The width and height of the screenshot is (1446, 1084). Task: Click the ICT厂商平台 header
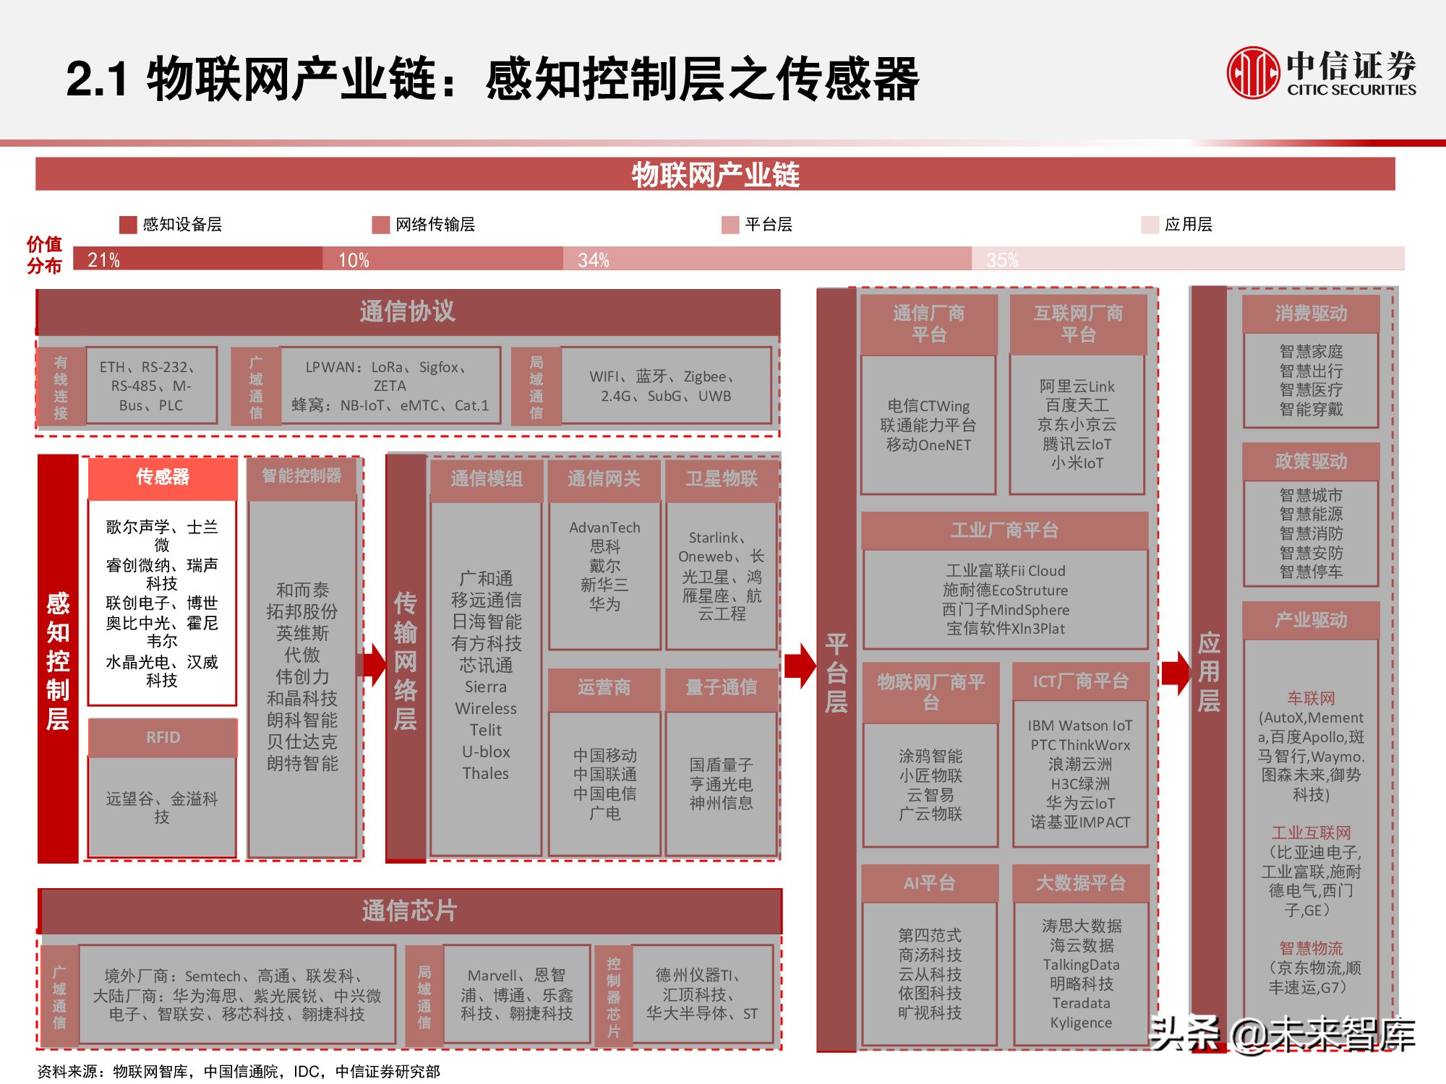point(1080,681)
